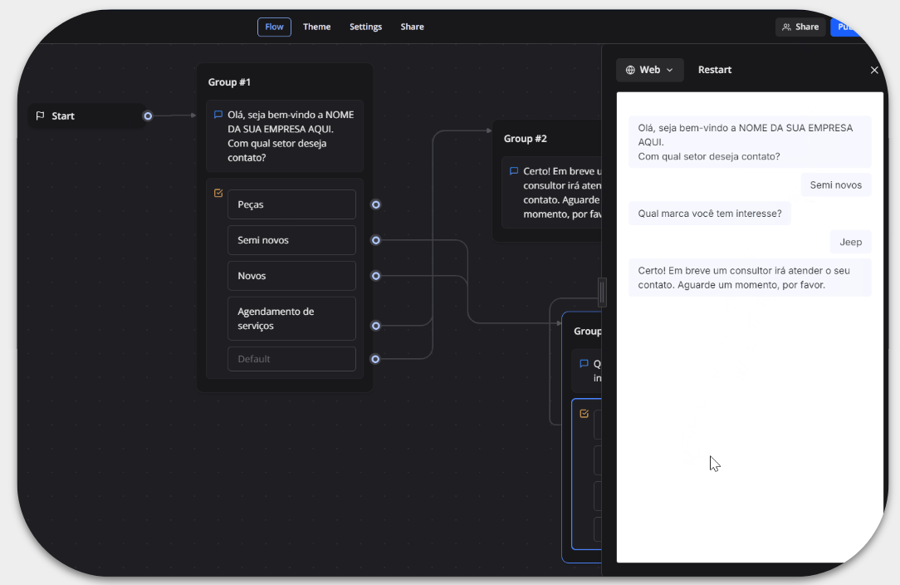Image resolution: width=900 pixels, height=585 pixels.
Task: Click the Default choice input field
Action: tap(291, 359)
